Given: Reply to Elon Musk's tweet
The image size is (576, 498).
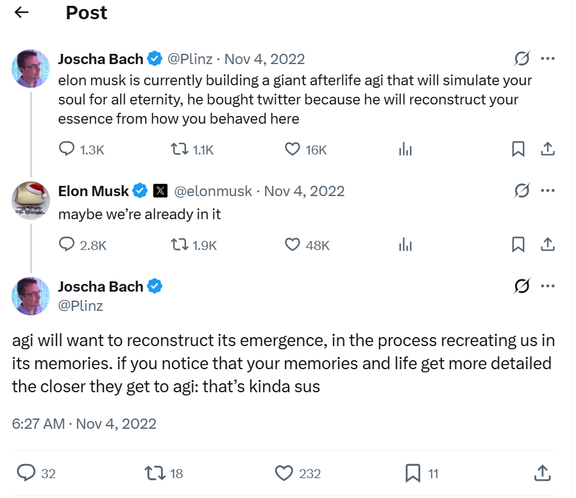Looking at the screenshot, I should [67, 244].
